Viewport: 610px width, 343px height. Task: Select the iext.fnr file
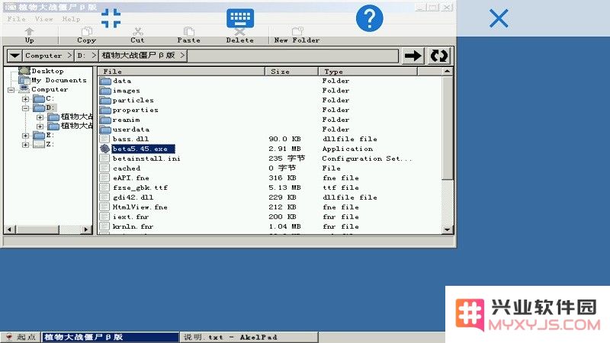[x=130, y=216]
